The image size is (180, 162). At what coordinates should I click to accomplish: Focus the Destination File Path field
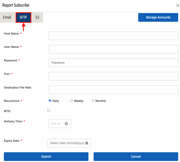pos(113,90)
